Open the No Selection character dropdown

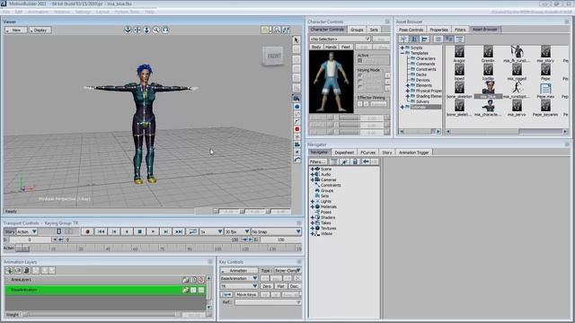[340, 39]
